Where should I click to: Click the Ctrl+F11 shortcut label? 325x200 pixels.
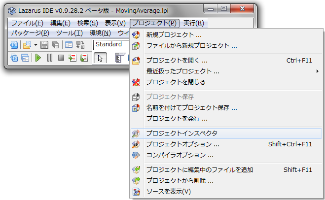(x=299, y=61)
